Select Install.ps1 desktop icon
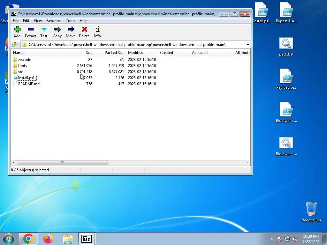This screenshot has width=327, height=245. coord(261,12)
